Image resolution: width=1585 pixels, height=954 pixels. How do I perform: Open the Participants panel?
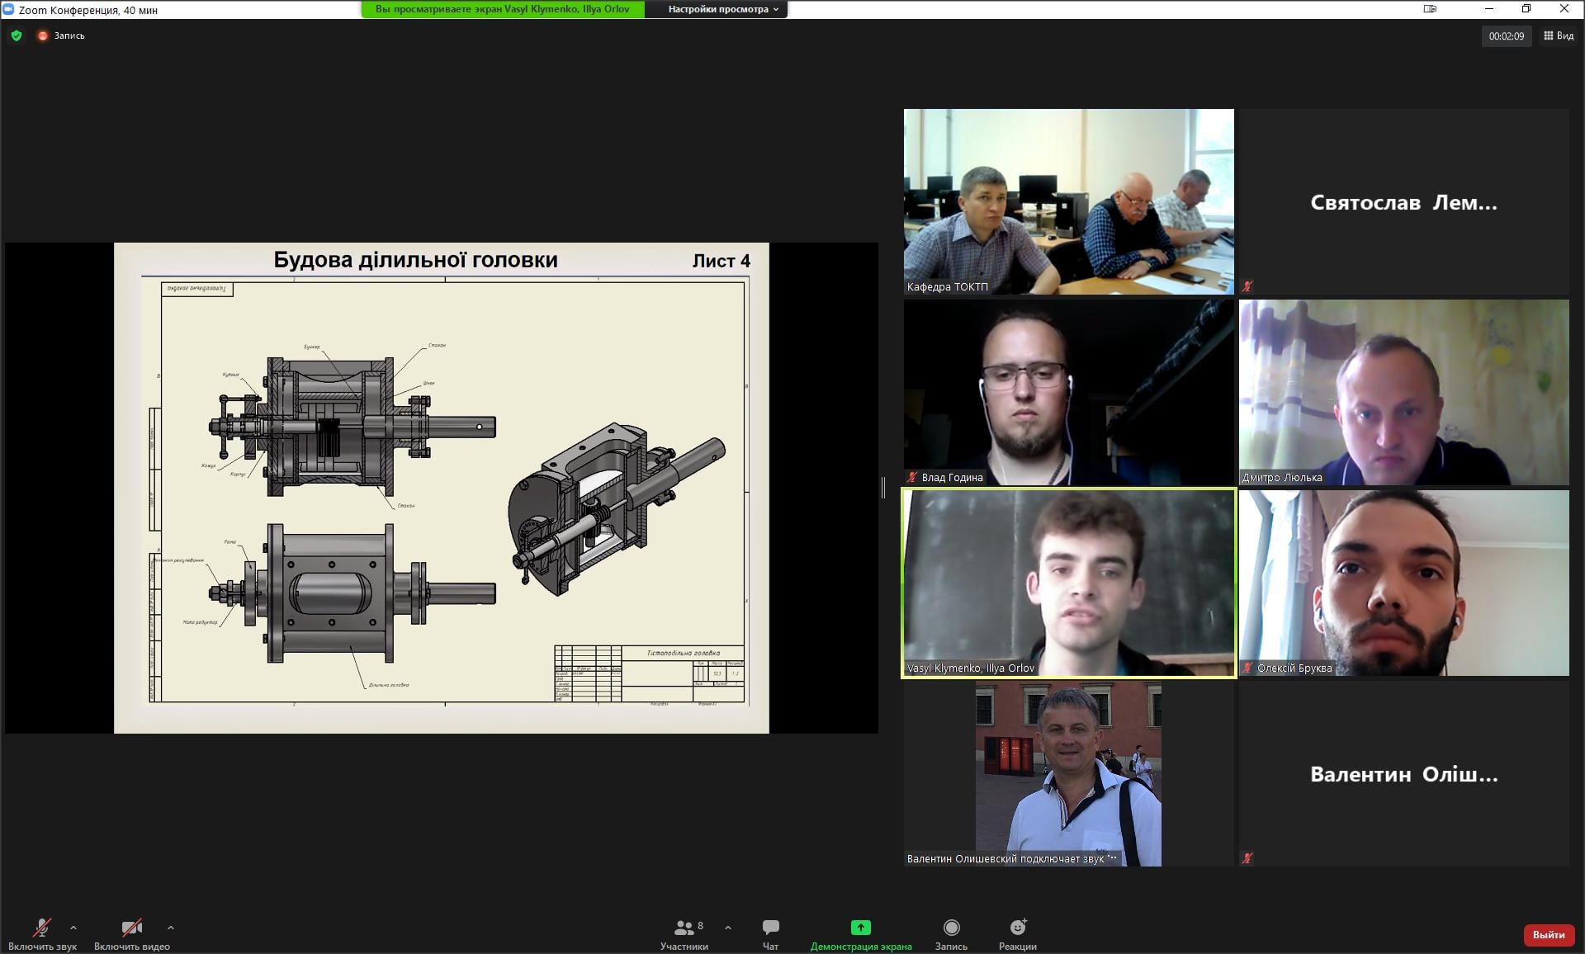point(684,933)
